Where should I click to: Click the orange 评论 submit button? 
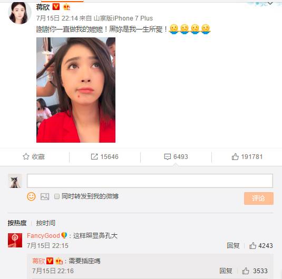(x=259, y=198)
